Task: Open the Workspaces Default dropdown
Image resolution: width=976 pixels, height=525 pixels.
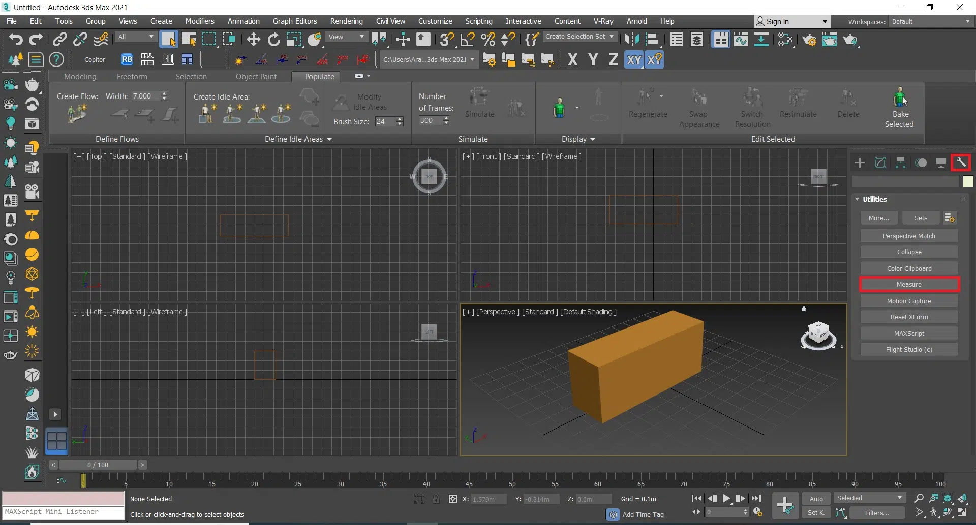Action: coord(930,22)
